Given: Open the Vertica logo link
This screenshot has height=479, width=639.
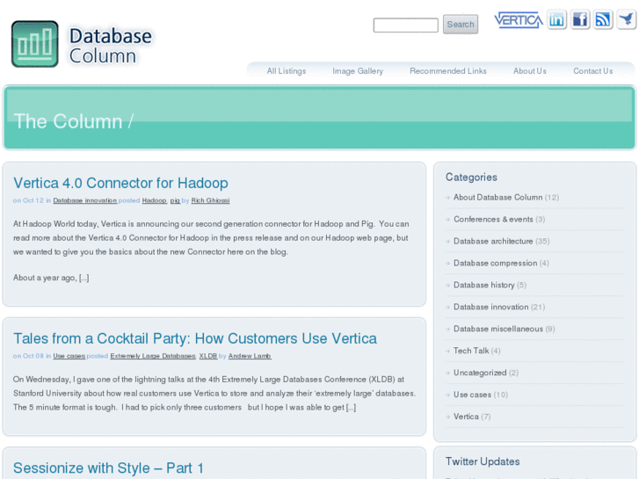Looking at the screenshot, I should click(x=518, y=19).
